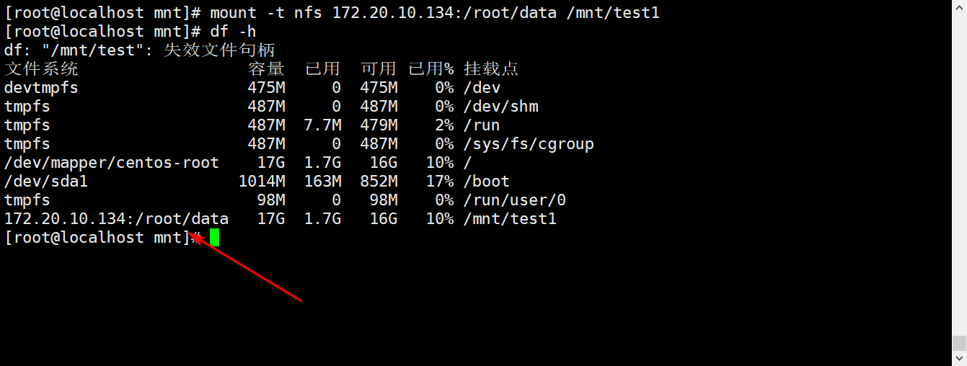Click the vertical scrollbar thumb

tap(959, 342)
